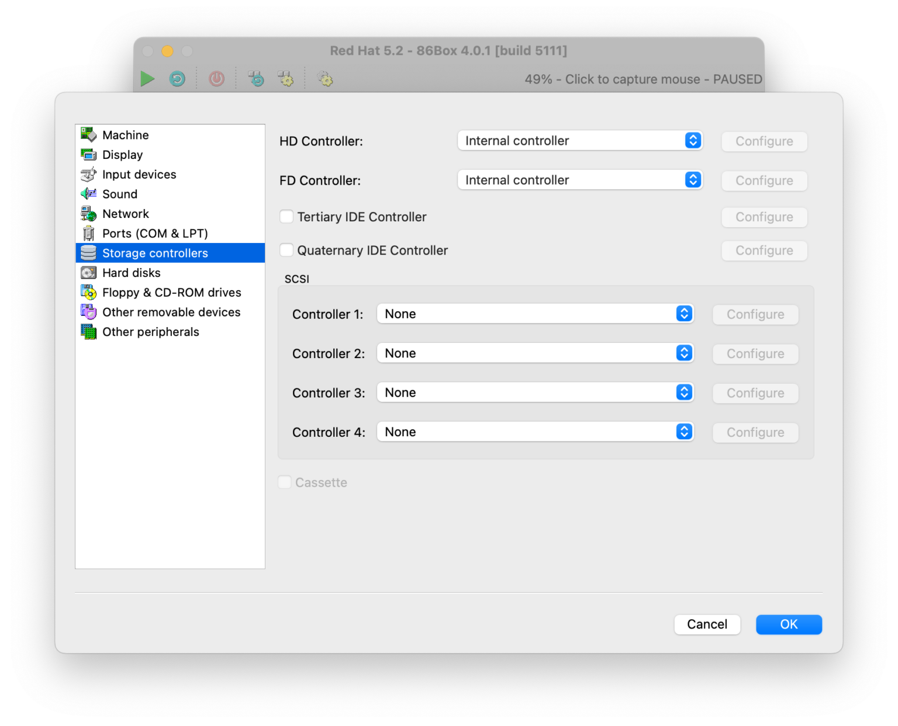Image resolution: width=898 pixels, height=726 pixels.
Task: Open the Network settings icon
Action: tap(88, 214)
